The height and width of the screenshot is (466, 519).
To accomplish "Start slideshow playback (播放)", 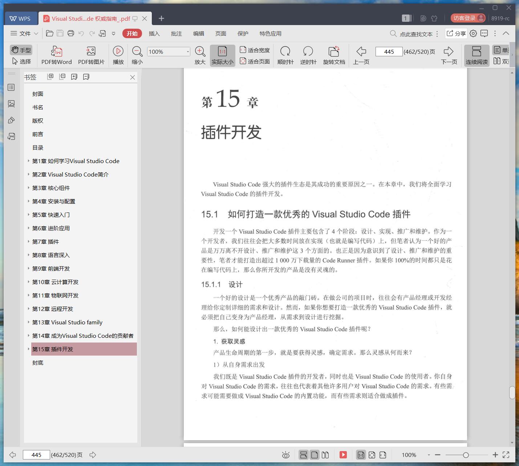I will (x=118, y=55).
